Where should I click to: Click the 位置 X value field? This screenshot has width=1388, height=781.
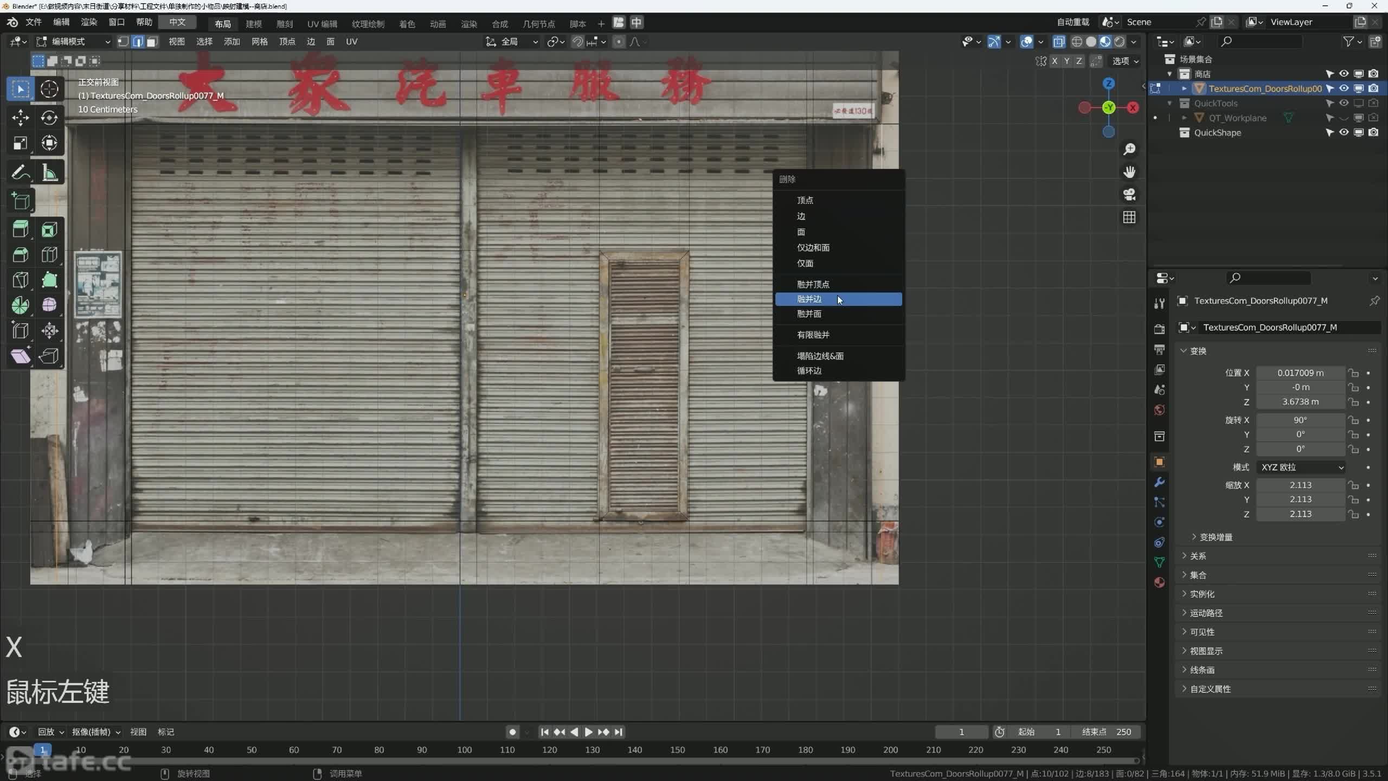click(x=1300, y=373)
